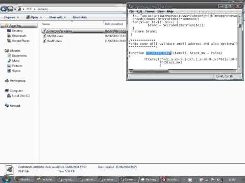Click the Open button in Explorer toolbar
The image size is (245, 183).
[32, 17]
